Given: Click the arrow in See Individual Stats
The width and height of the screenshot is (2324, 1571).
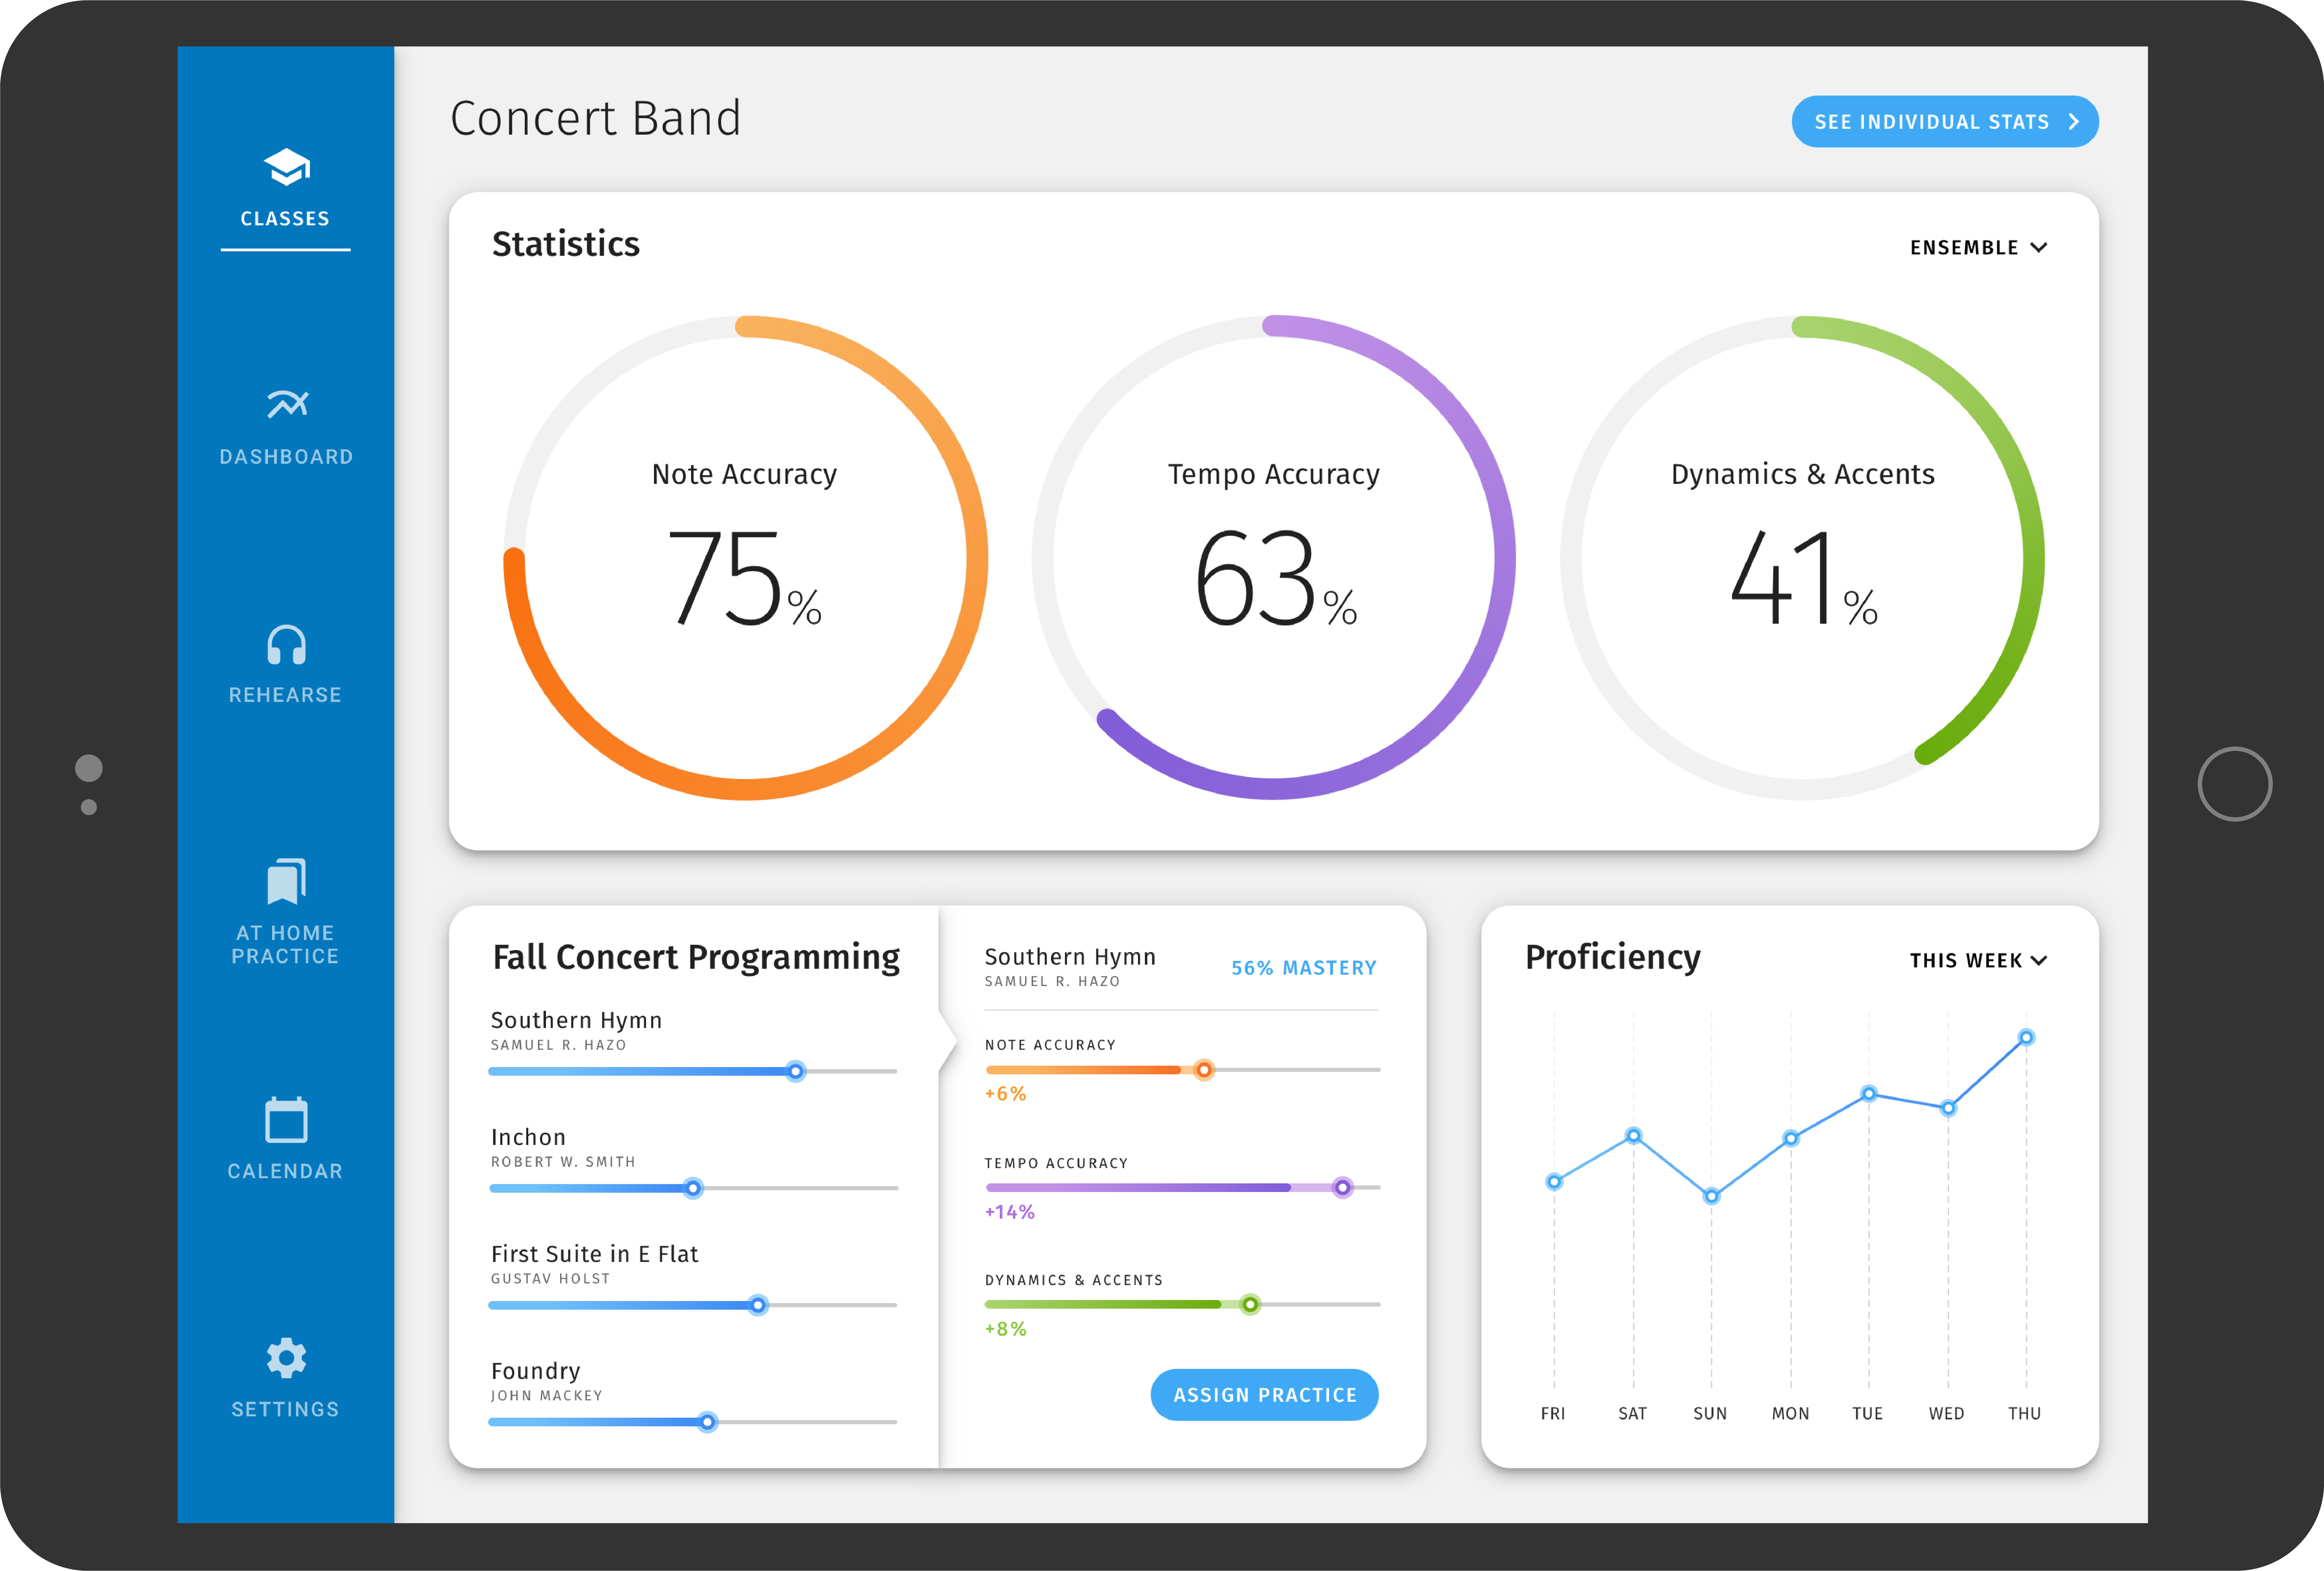Looking at the screenshot, I should click(2074, 122).
